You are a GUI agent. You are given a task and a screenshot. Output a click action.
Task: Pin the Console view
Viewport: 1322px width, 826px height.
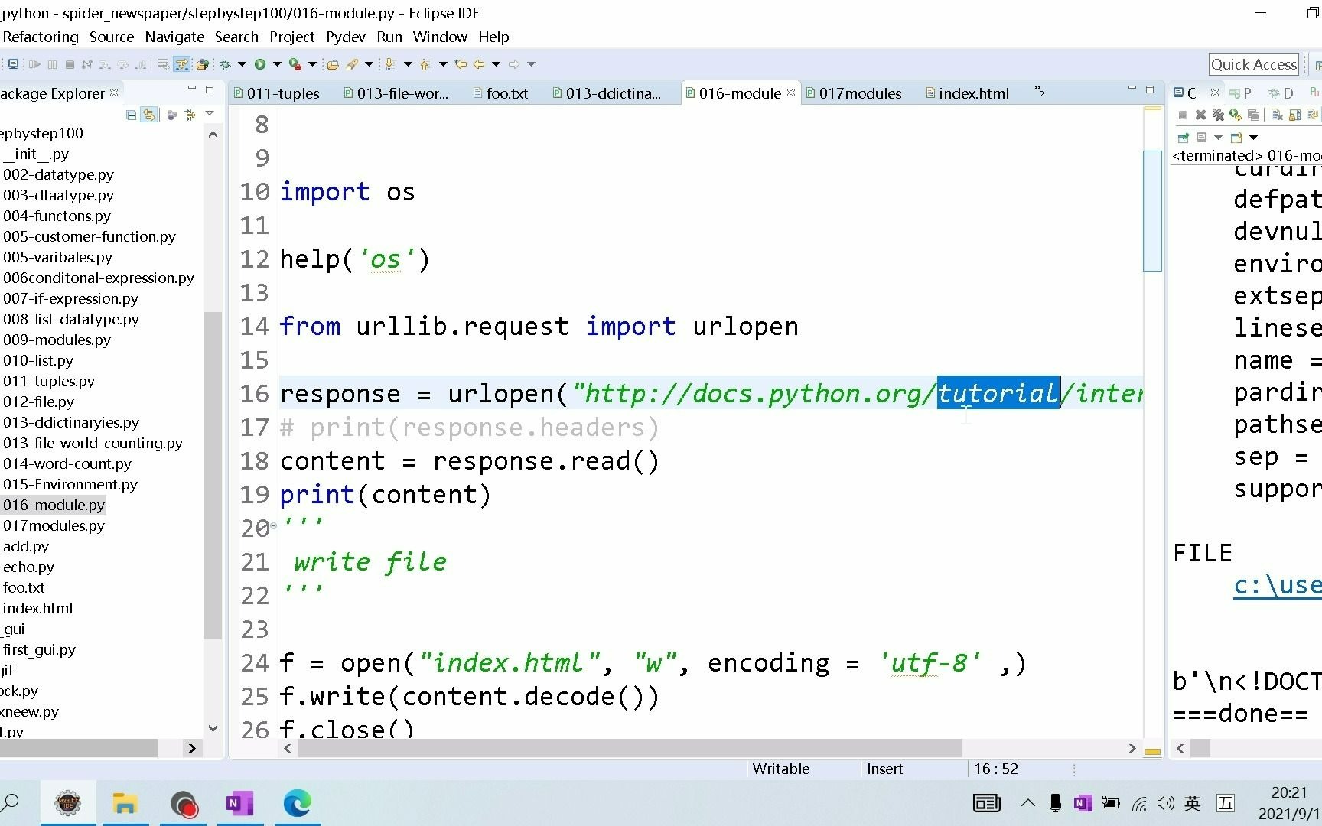(1183, 138)
